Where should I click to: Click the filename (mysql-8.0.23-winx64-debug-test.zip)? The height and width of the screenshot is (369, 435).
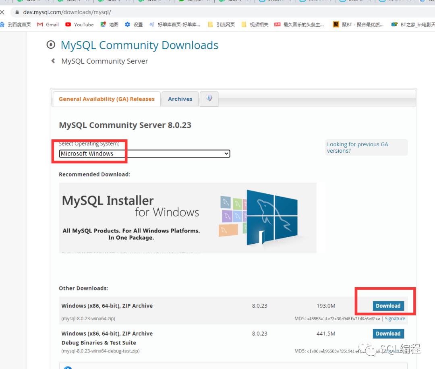pyautogui.click(x=100, y=351)
